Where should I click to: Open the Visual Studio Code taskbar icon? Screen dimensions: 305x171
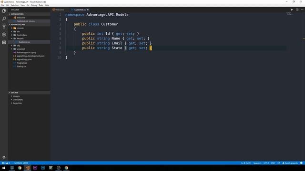click(x=28, y=168)
